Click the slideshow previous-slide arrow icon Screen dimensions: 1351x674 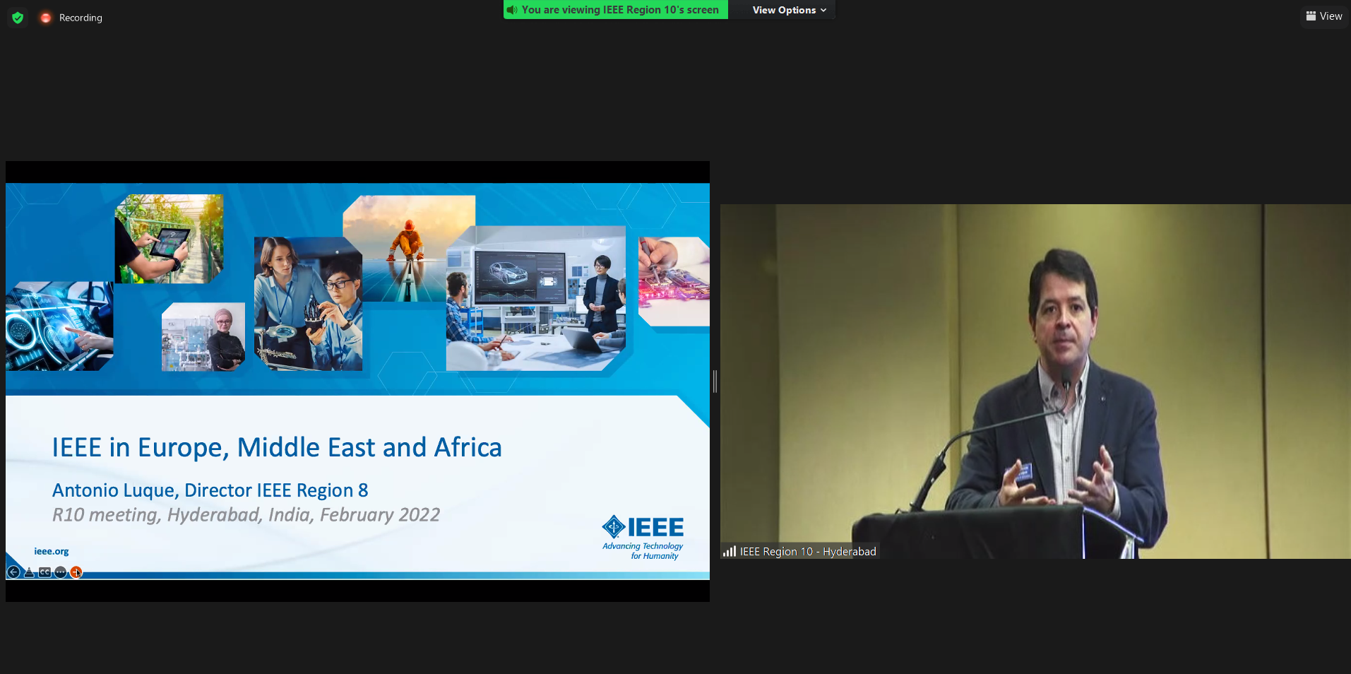(x=13, y=572)
